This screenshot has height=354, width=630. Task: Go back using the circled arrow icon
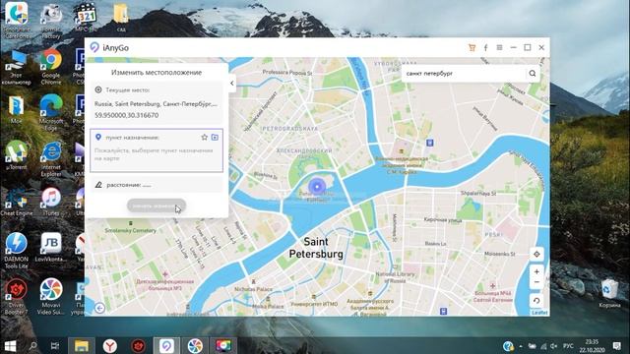99,308
